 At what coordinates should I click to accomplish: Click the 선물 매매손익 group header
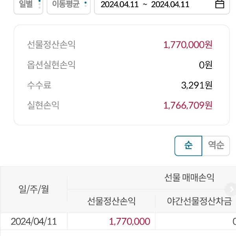click(189, 178)
